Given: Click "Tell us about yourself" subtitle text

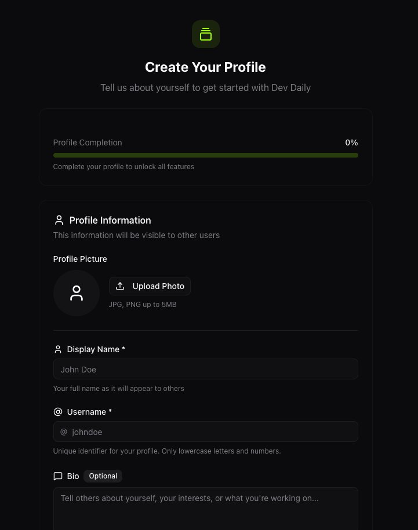Looking at the screenshot, I should click(206, 87).
